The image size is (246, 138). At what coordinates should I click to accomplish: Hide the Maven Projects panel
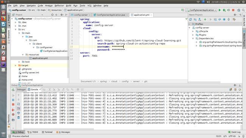click(x=240, y=15)
